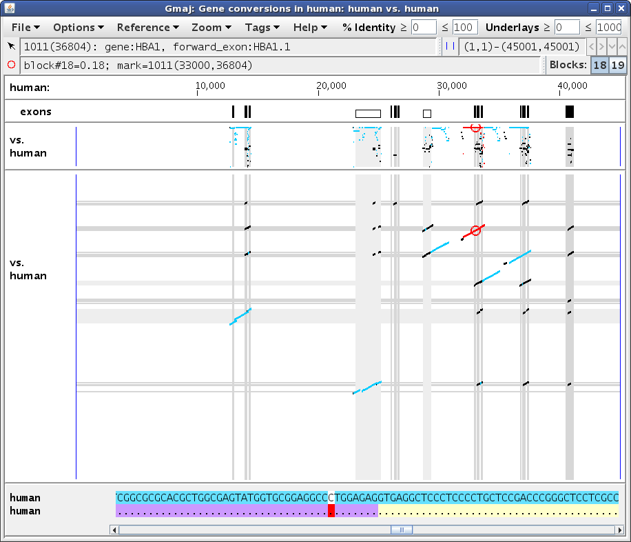
Task: Click the red circle mark icon
Action: [x=11, y=65]
